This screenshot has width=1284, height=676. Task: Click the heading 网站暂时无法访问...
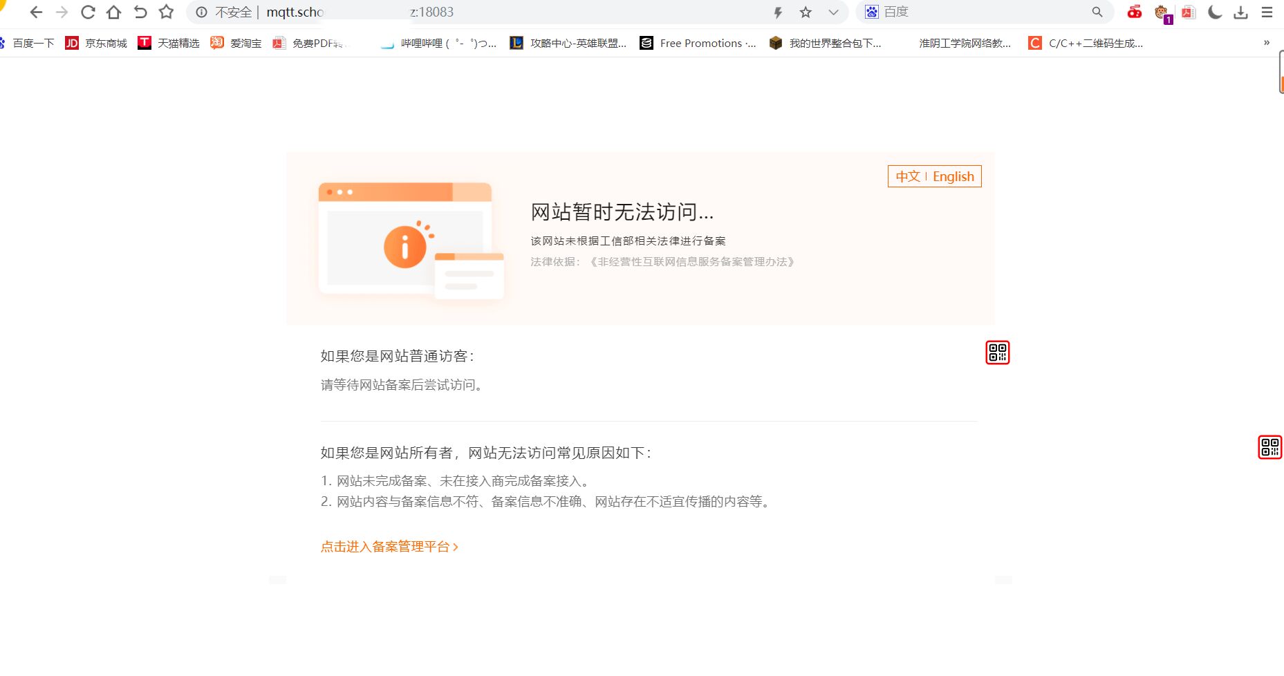pyautogui.click(x=622, y=212)
